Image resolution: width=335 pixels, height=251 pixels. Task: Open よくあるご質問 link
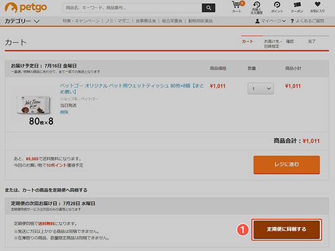310,21
